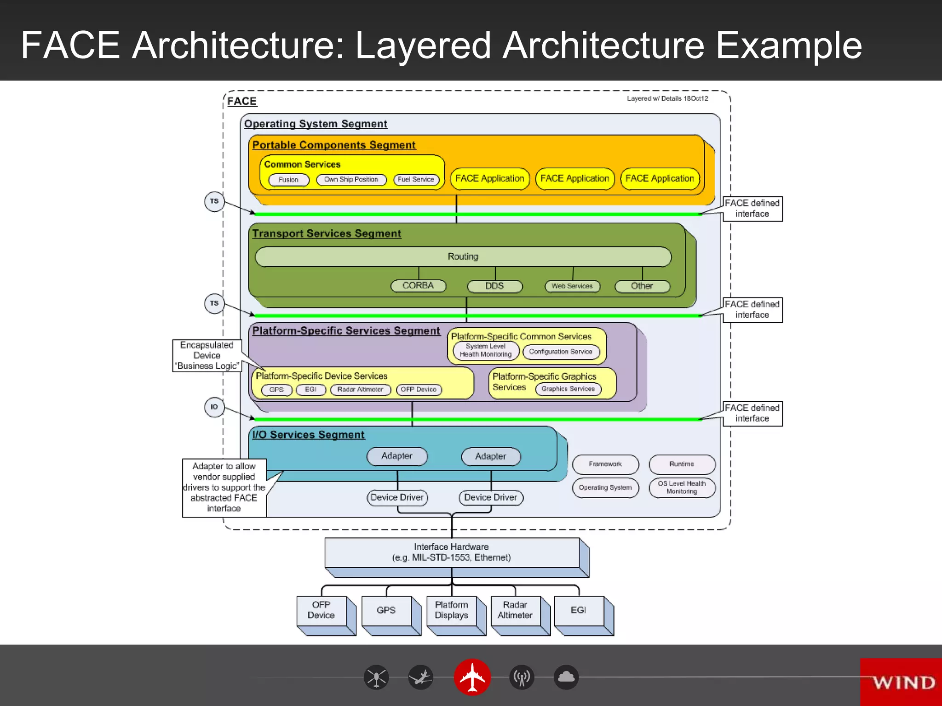Image resolution: width=942 pixels, height=706 pixels.
Task: Select the DDS transport box
Action: pyautogui.click(x=494, y=286)
